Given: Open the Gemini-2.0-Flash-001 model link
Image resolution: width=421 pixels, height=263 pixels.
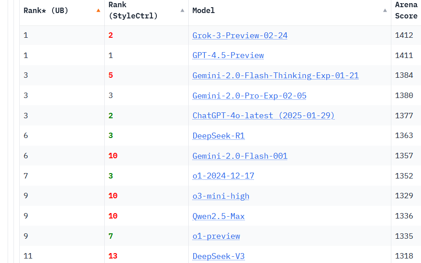Looking at the screenshot, I should (240, 156).
